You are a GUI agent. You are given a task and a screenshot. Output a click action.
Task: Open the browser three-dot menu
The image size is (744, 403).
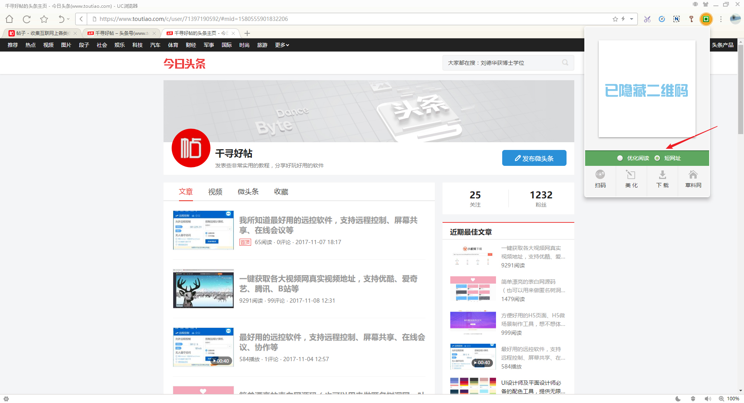coord(720,19)
